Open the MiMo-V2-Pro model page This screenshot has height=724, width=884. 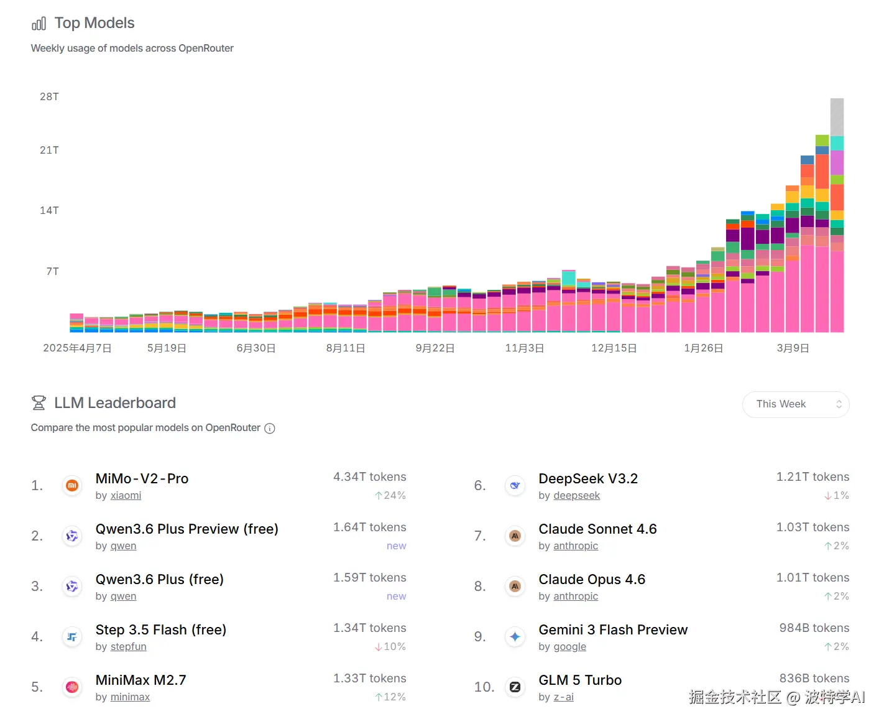coord(142,478)
